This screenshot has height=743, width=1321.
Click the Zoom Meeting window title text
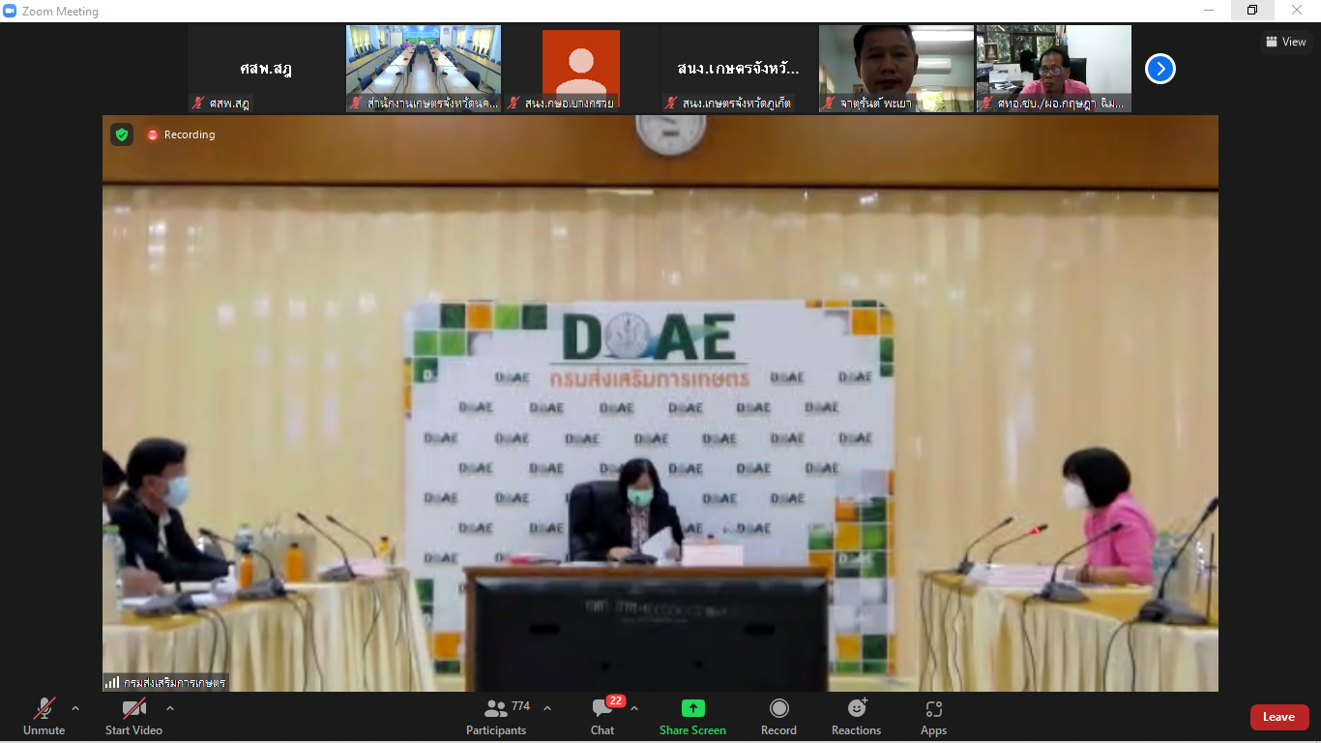click(60, 12)
